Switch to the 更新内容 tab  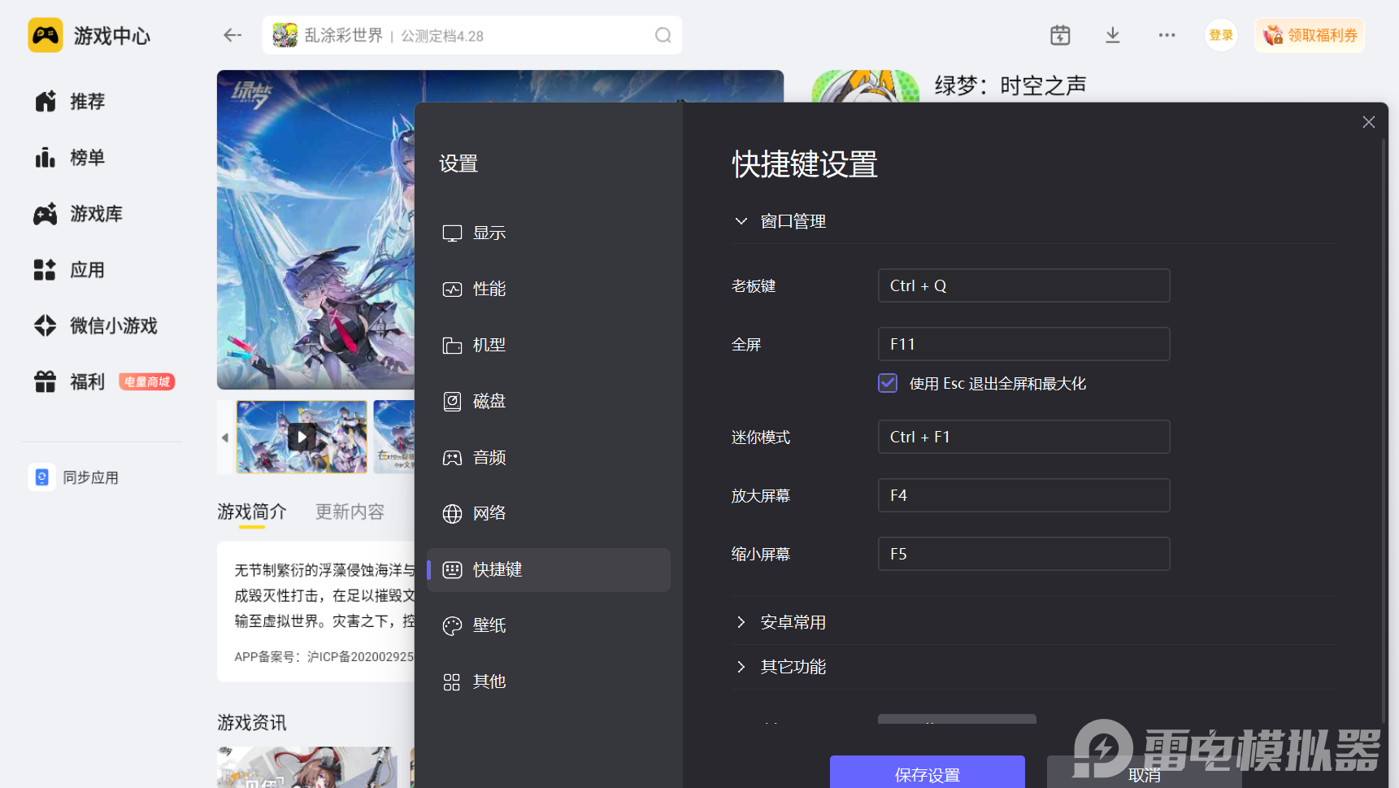click(x=350, y=512)
